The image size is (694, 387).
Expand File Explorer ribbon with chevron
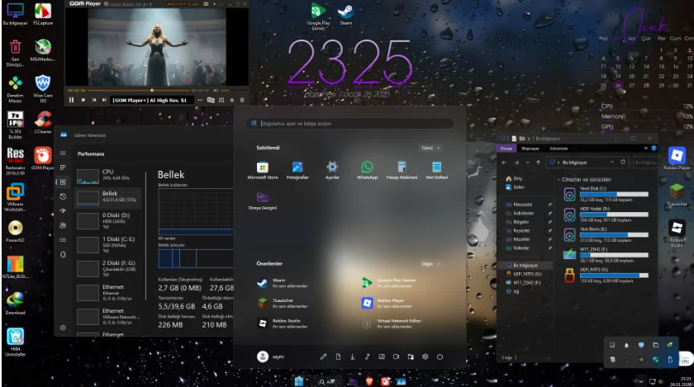click(646, 149)
